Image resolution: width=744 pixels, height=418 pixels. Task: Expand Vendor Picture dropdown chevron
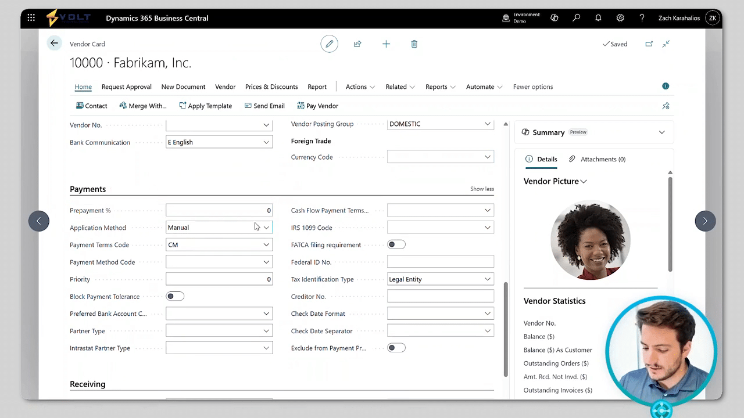[584, 181]
